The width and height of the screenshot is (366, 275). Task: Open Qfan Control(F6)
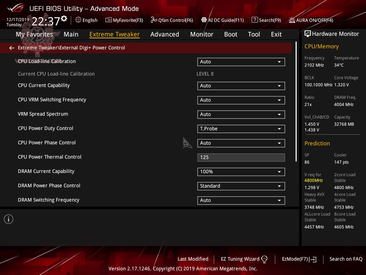[x=175, y=20]
